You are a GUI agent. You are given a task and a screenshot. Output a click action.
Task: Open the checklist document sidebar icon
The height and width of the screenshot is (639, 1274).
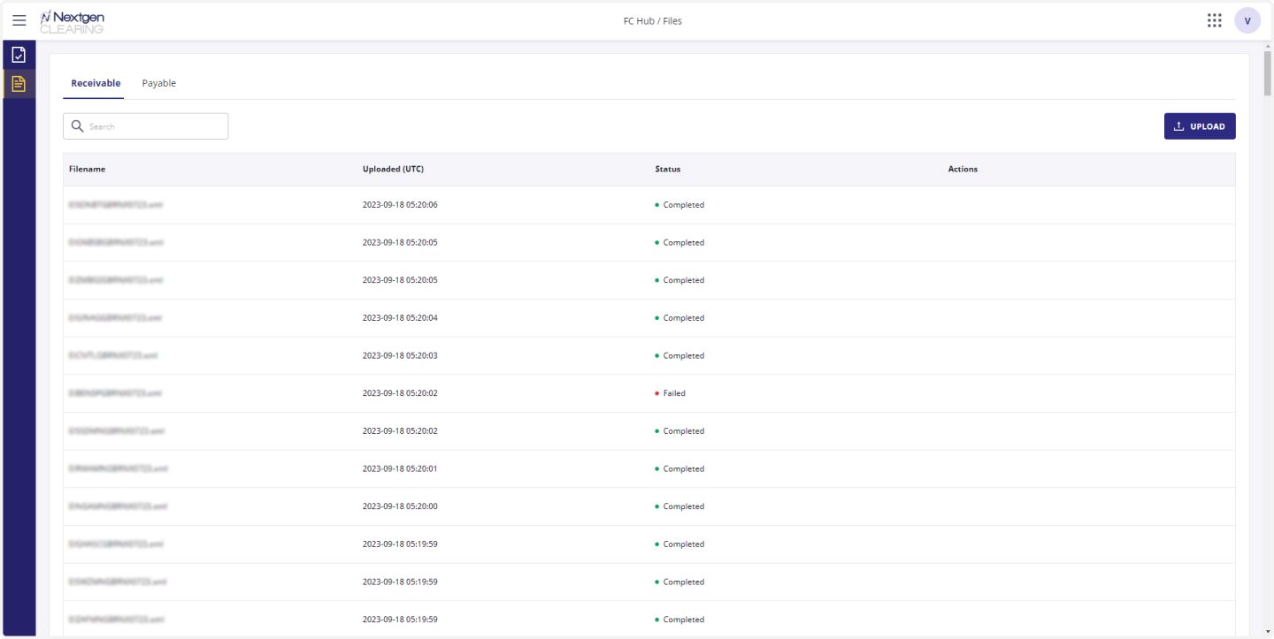19,55
